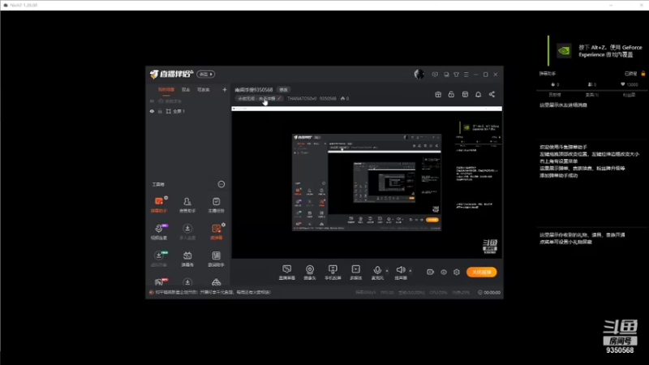Switch to the third scene tab
The image size is (649, 365).
point(204,90)
